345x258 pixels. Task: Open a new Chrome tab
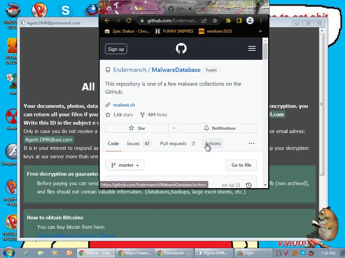(x=202, y=9)
